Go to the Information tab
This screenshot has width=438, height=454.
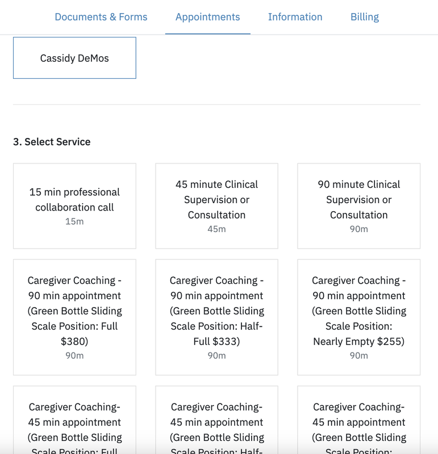click(x=295, y=17)
